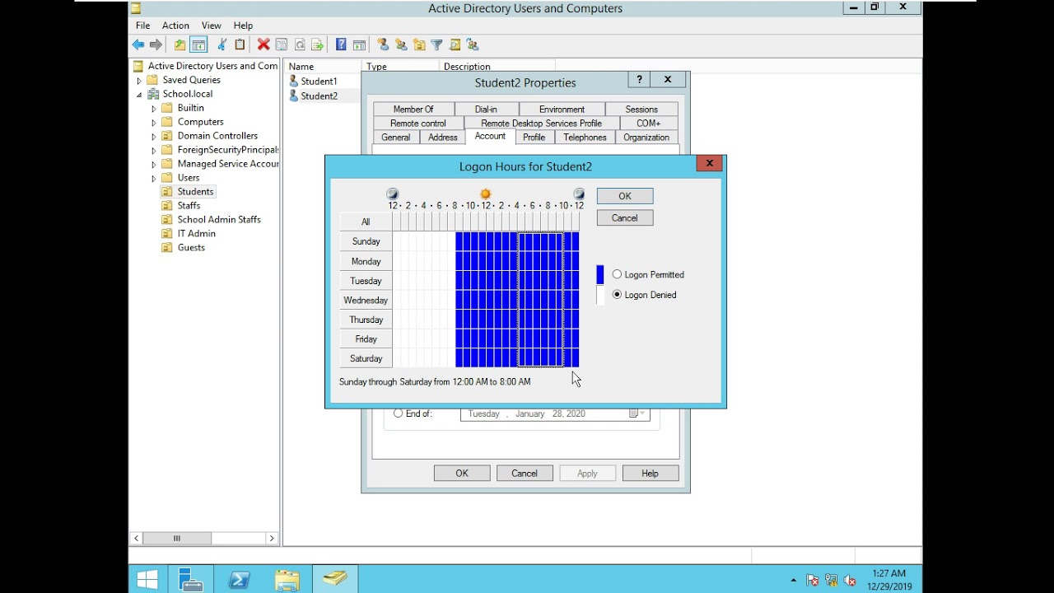Open the Windows Start button
Screen dimensions: 1054x593
147,580
